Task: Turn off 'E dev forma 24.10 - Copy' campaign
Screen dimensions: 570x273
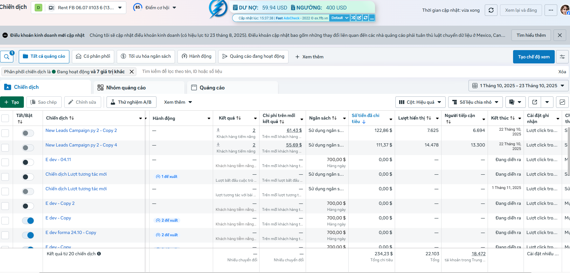Action: tap(28, 235)
